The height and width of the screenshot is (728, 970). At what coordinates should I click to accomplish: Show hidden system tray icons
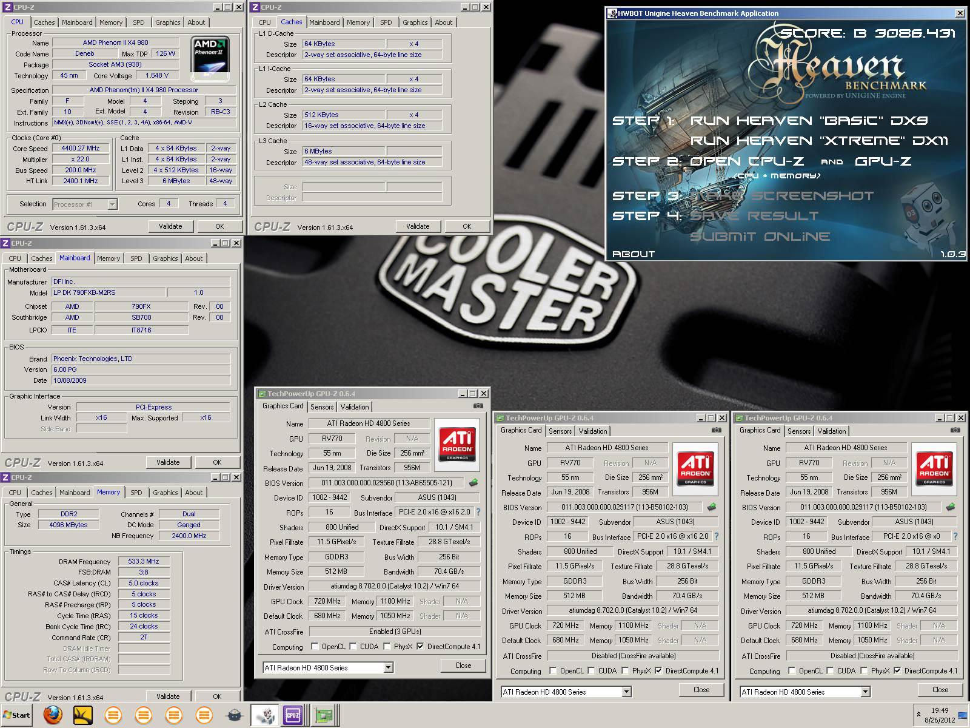(x=918, y=715)
